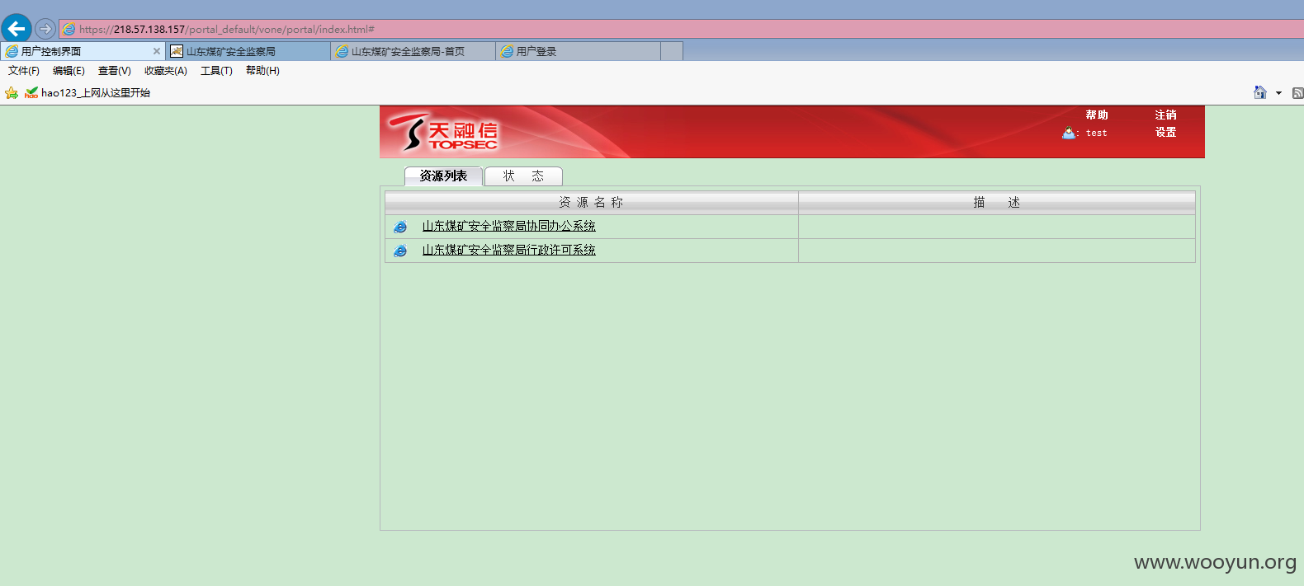This screenshot has width=1304, height=586.
Task: Click the hao123 favicon in favorites bar
Action: [31, 93]
